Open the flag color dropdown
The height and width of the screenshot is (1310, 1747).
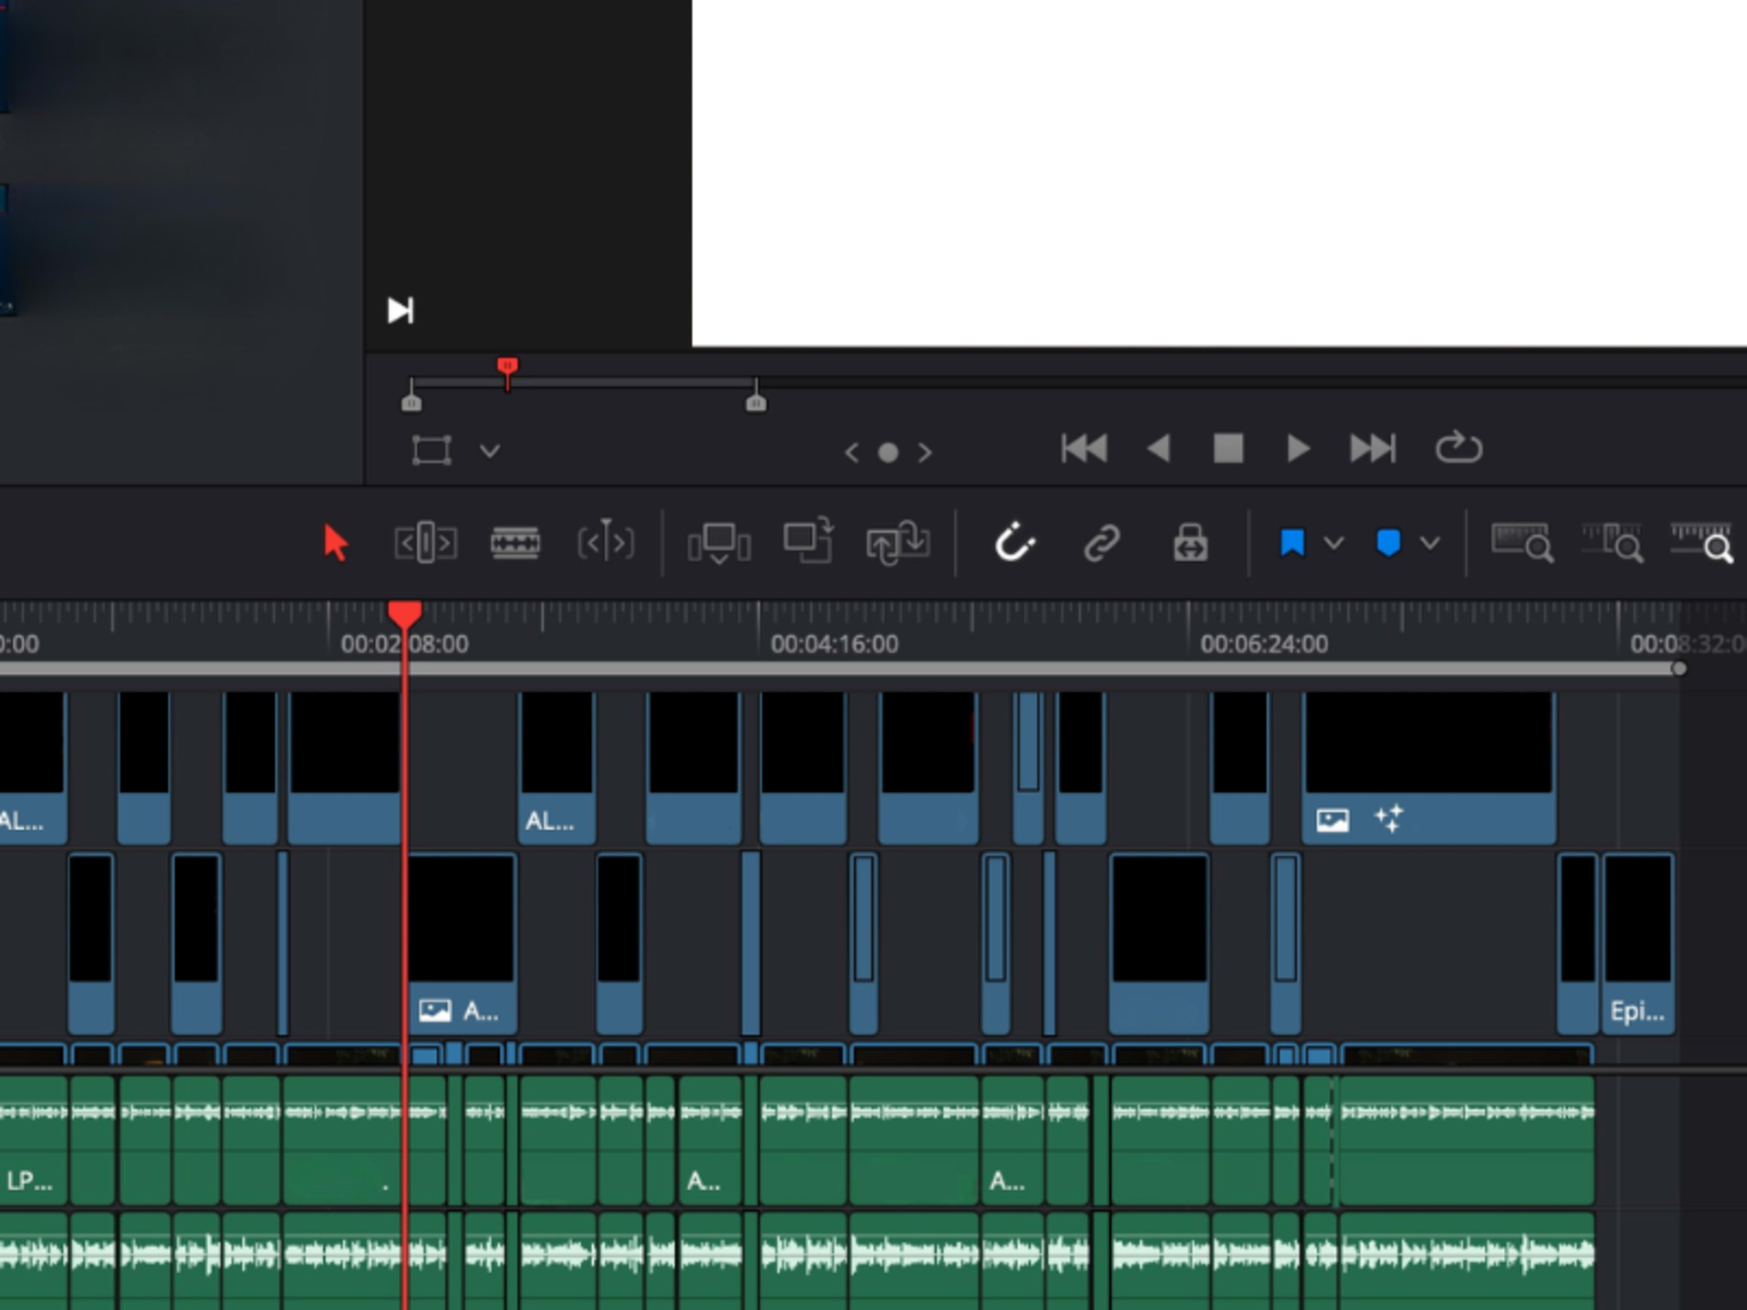[1334, 543]
